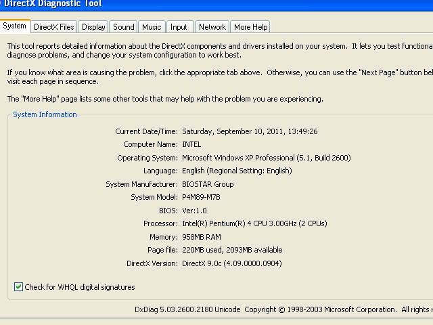Open the DirectX Files tab
Screen dimensions: 433x325
pyautogui.click(x=54, y=27)
